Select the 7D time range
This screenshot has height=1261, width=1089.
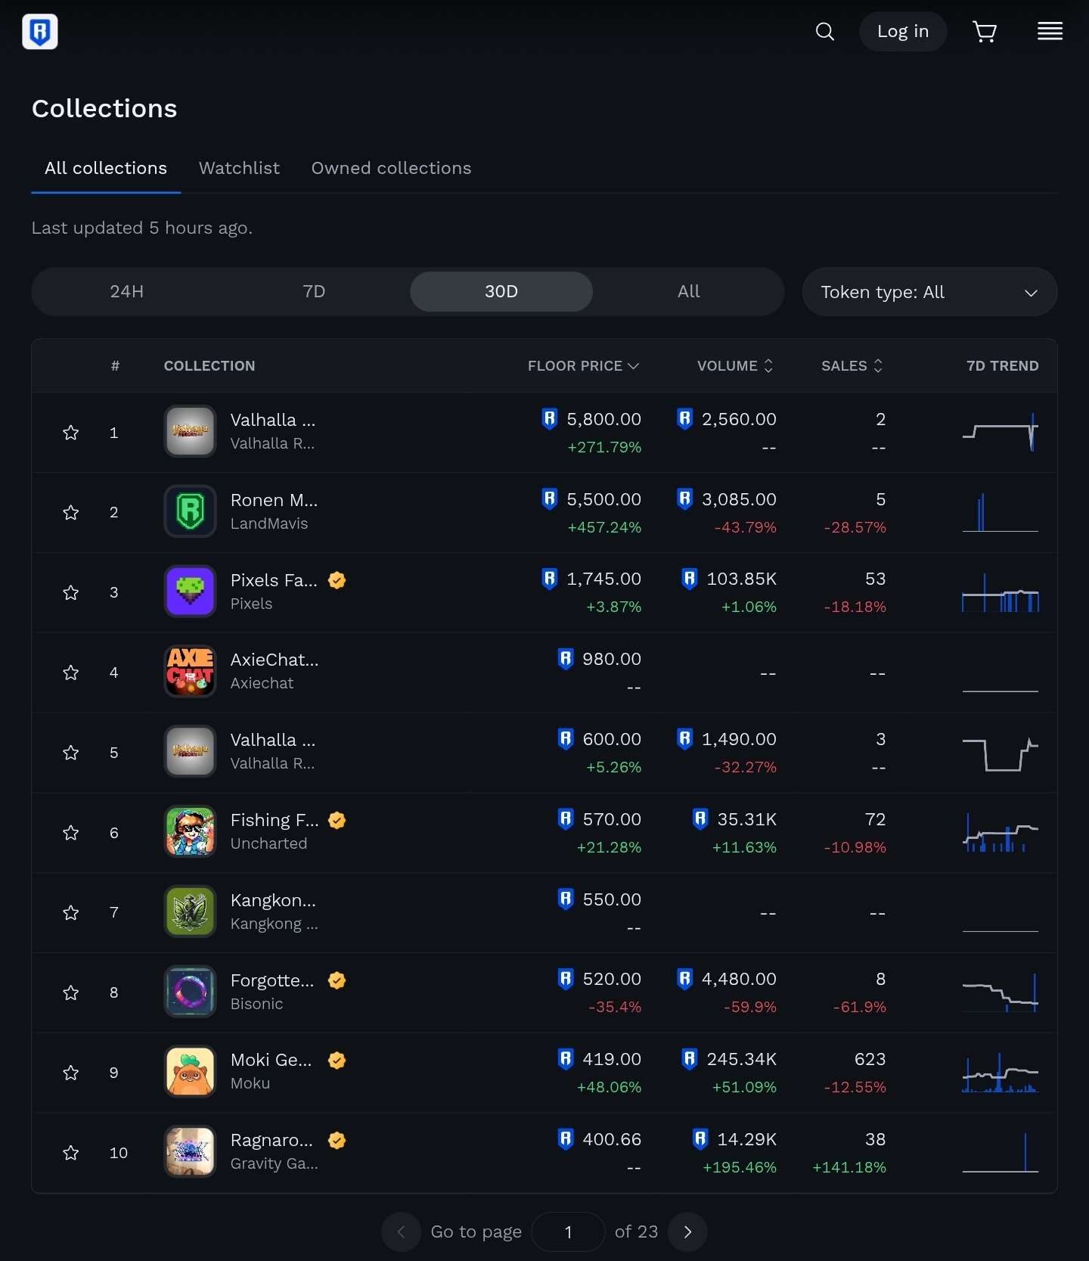tap(314, 292)
